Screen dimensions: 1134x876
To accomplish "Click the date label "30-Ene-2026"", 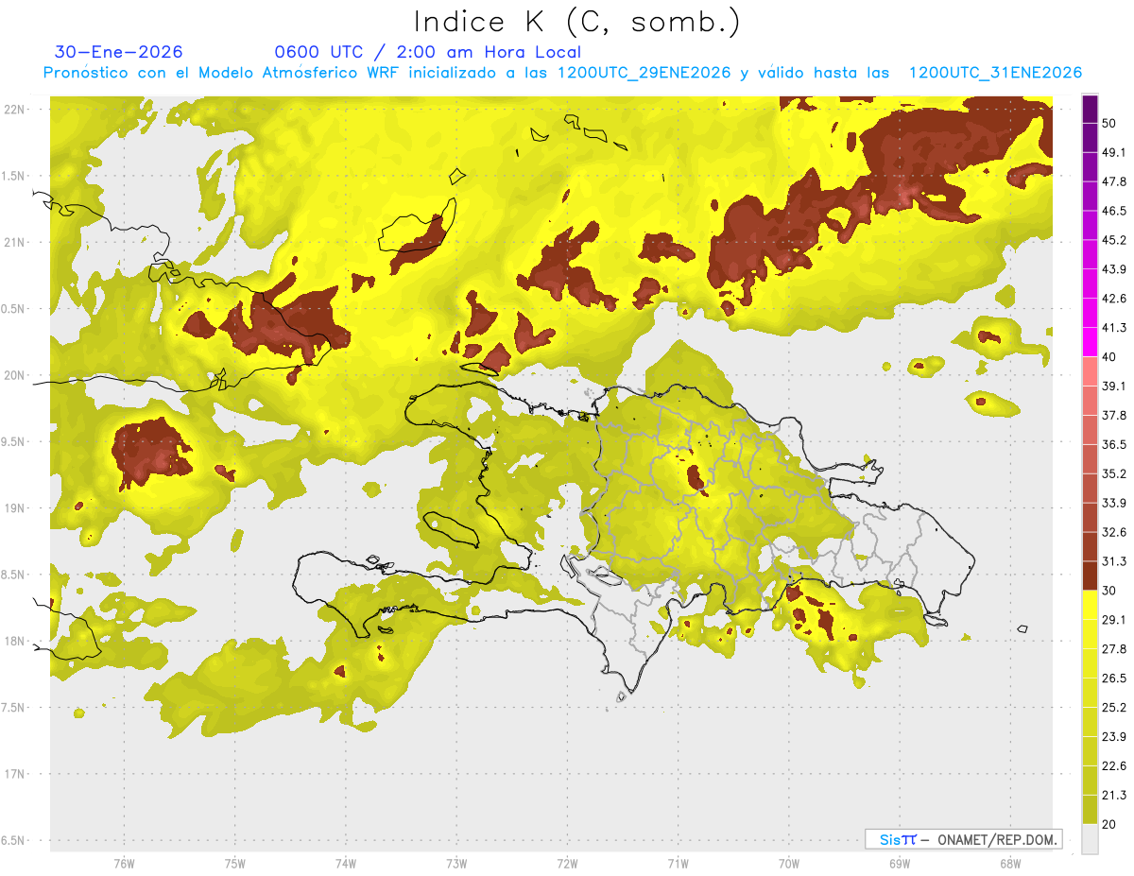I will coord(119,52).
